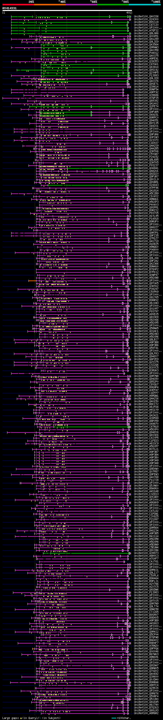163x720 pixels.
Task: Select the UniRef100_Q9LIE8 label
Action: tap(146, 78)
